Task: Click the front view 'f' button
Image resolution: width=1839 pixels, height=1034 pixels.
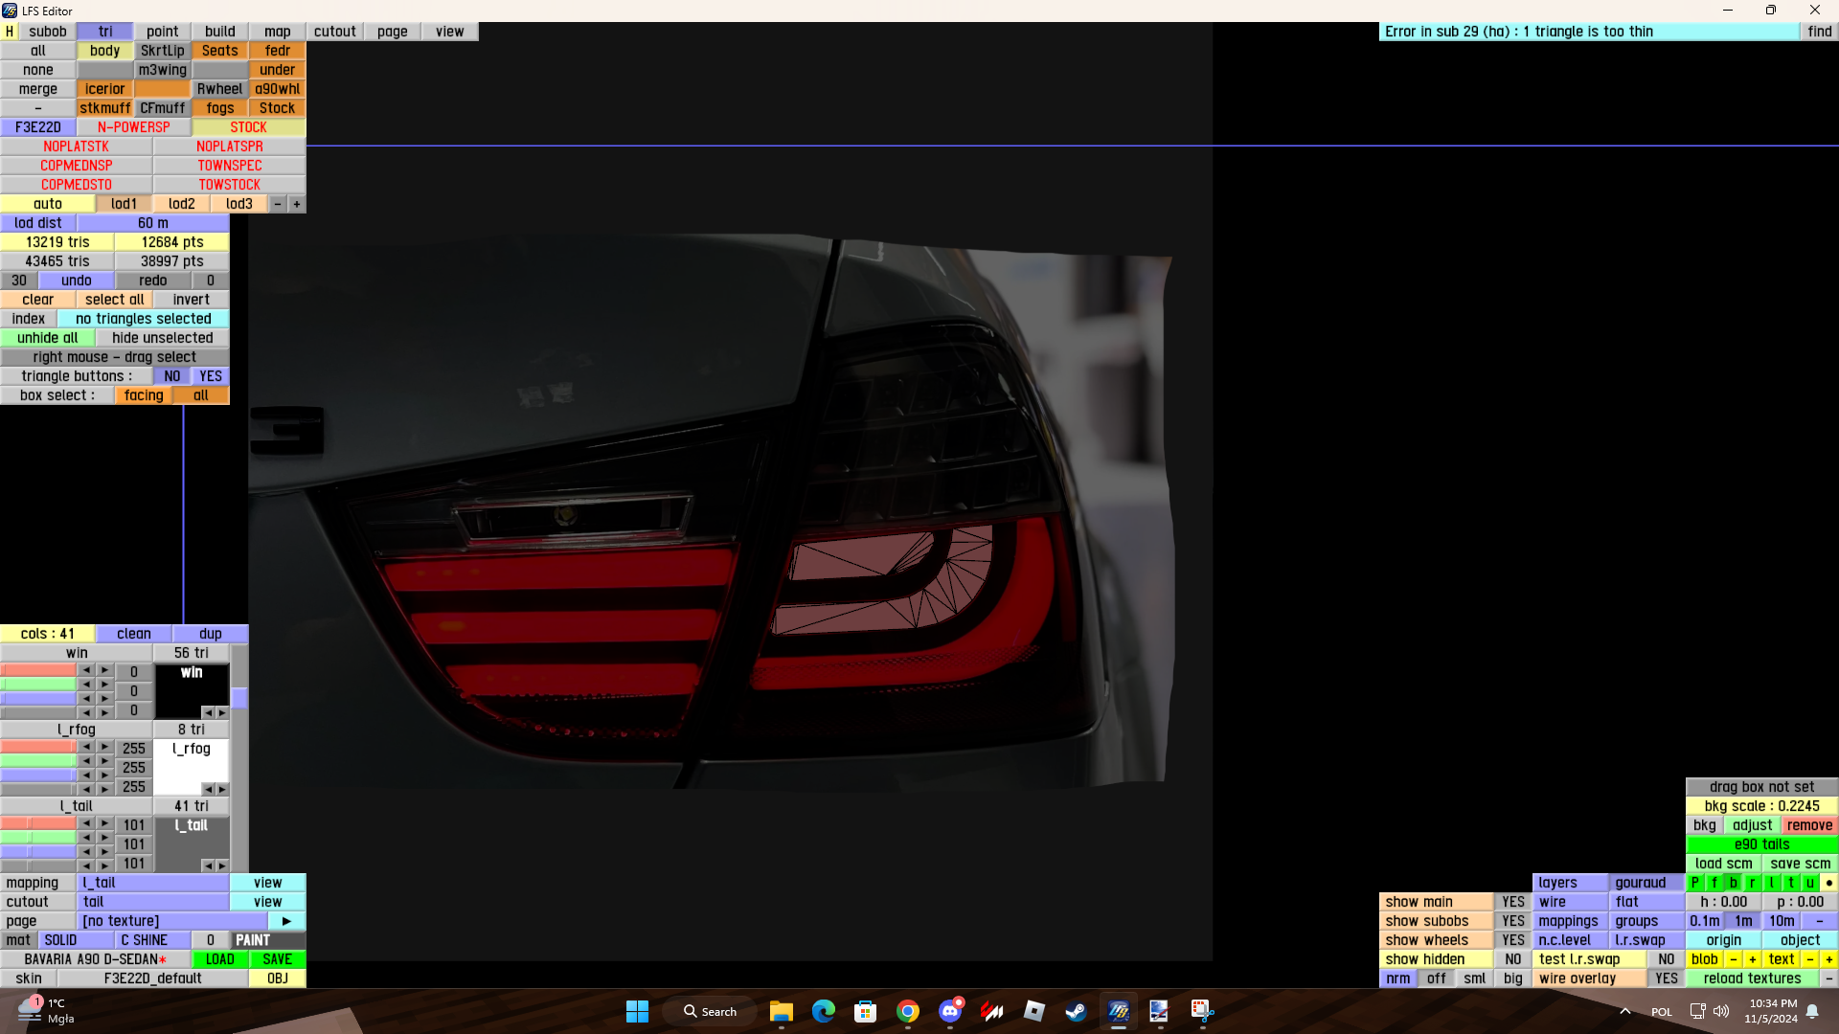Action: tap(1714, 883)
